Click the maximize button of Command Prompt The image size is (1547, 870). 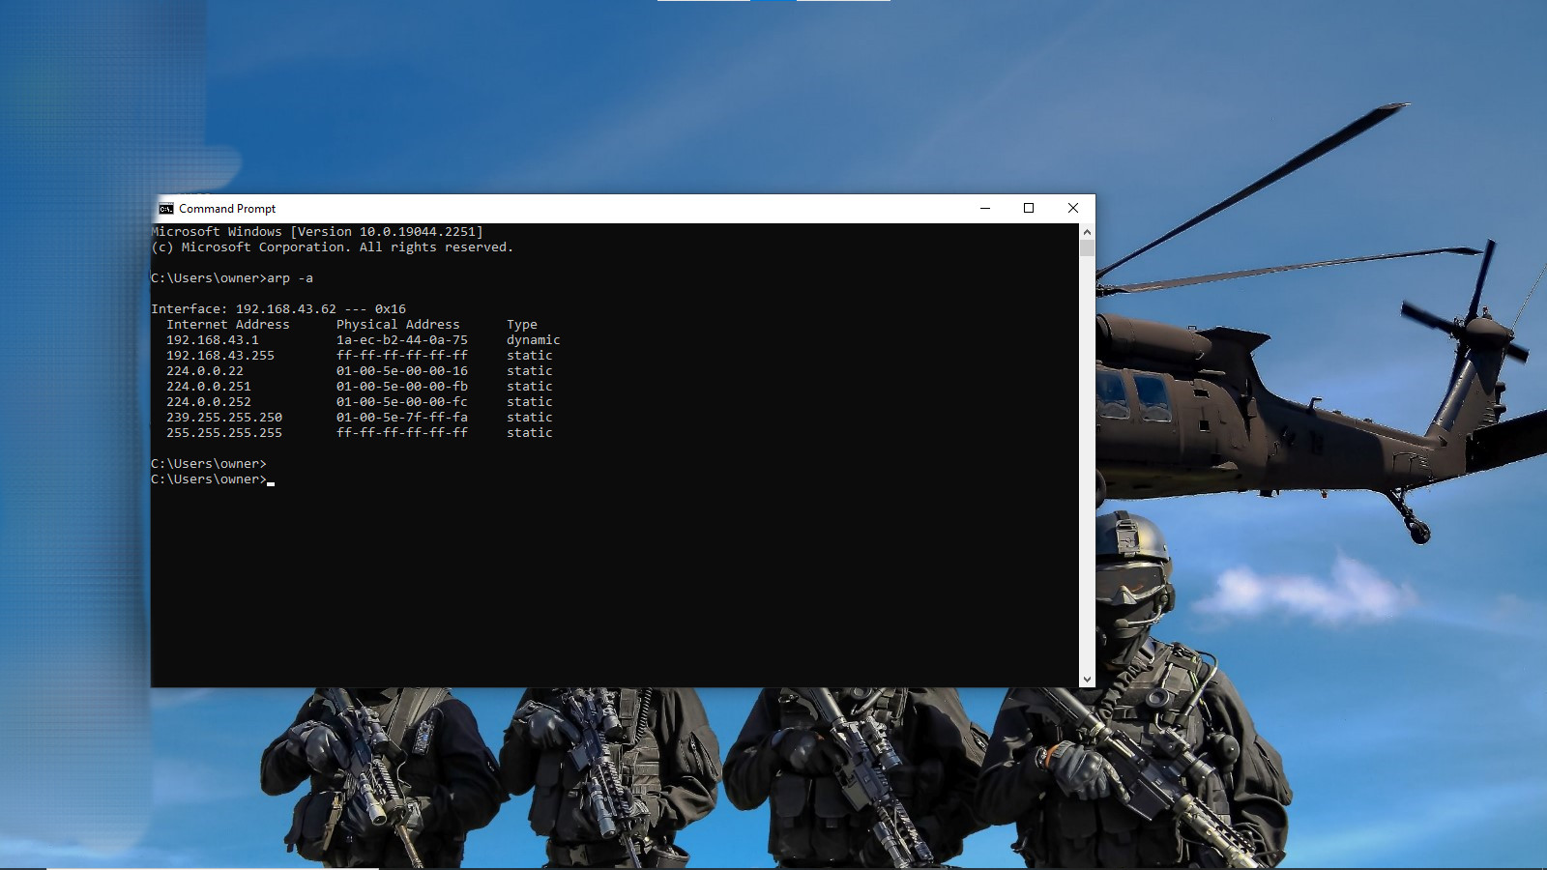coord(1028,208)
